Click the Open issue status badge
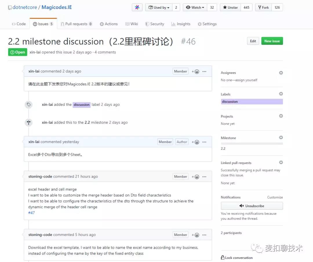 pos(18,52)
